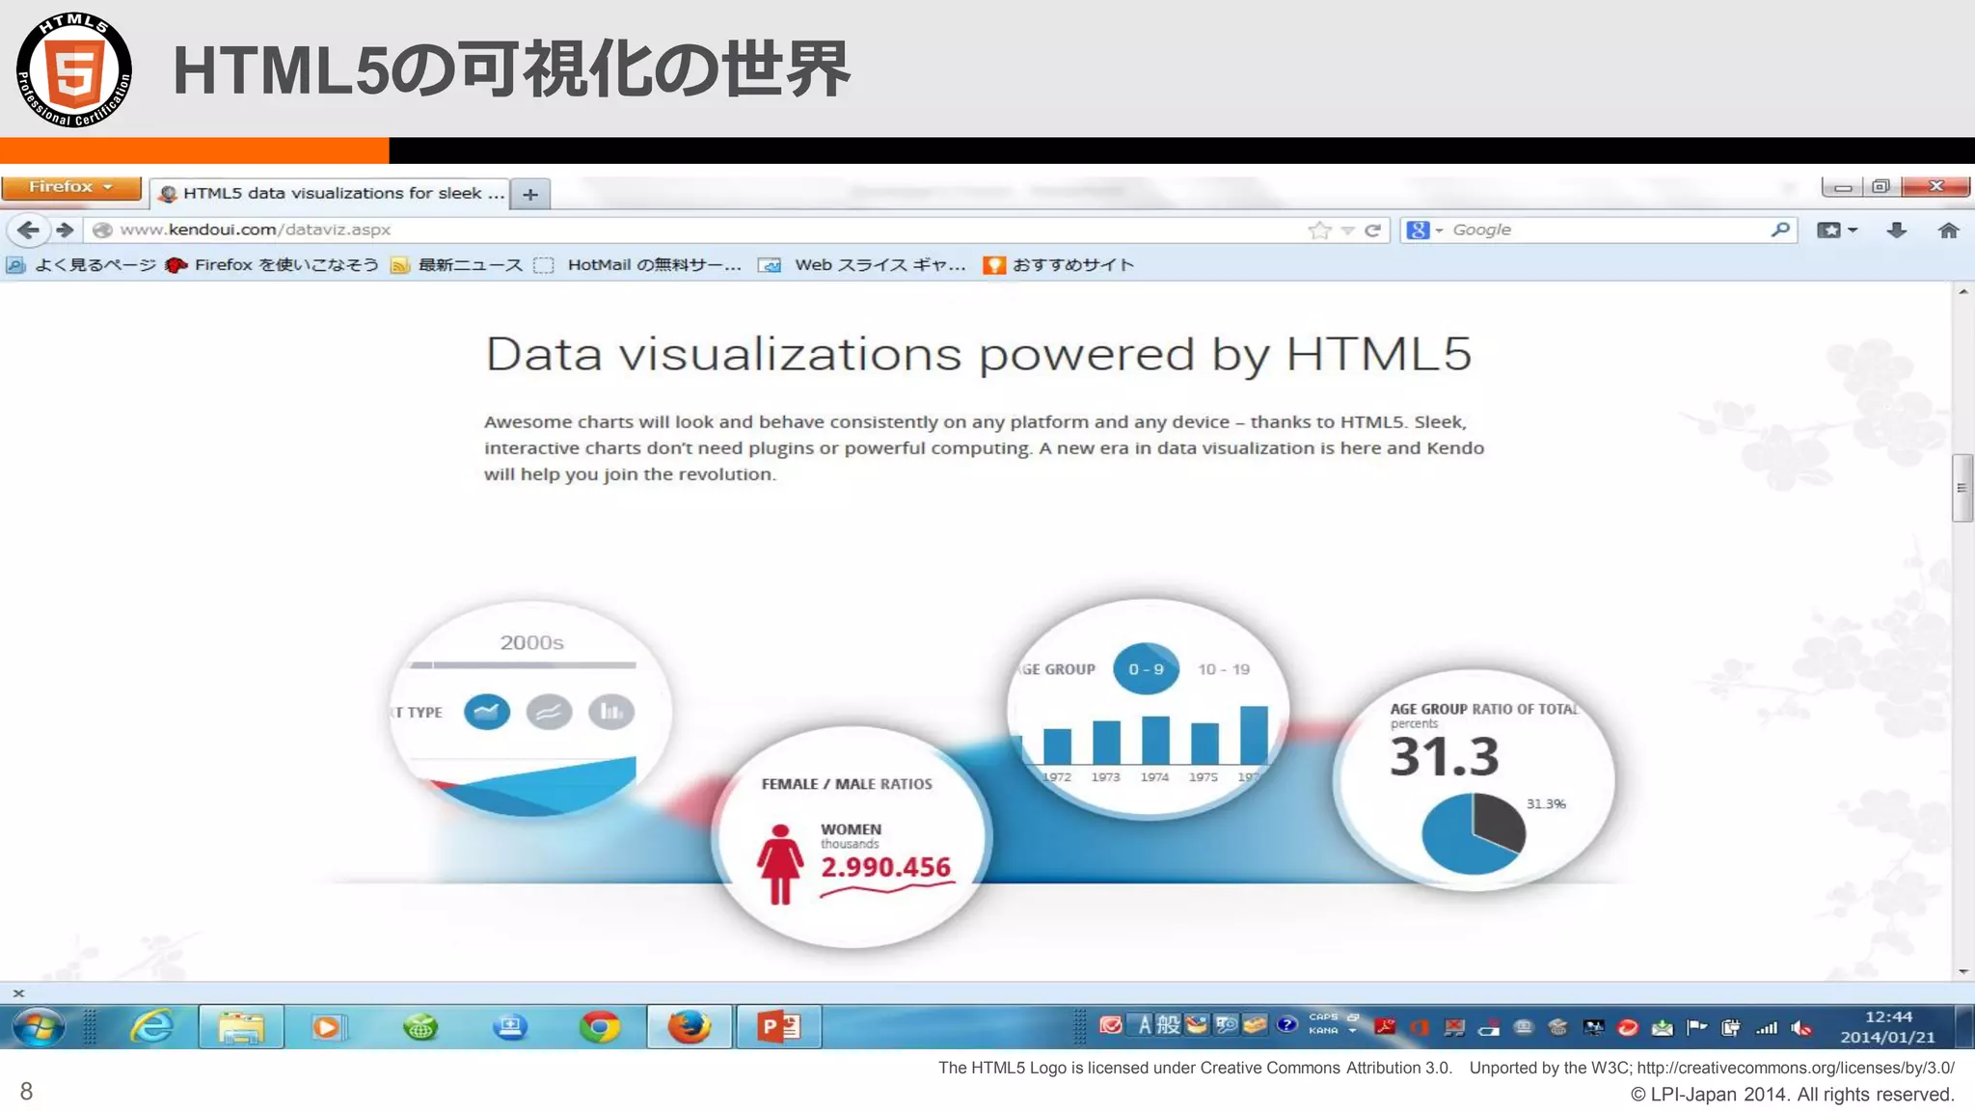The width and height of the screenshot is (1975, 1111).
Task: Choose the line chart type button
Action: click(549, 712)
